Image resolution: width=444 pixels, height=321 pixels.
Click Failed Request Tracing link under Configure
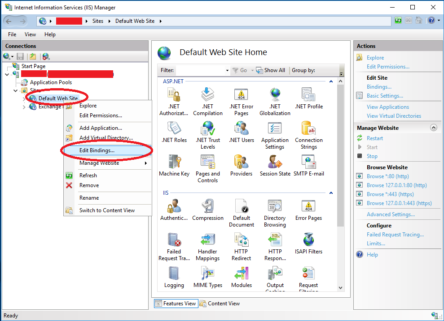coord(395,235)
